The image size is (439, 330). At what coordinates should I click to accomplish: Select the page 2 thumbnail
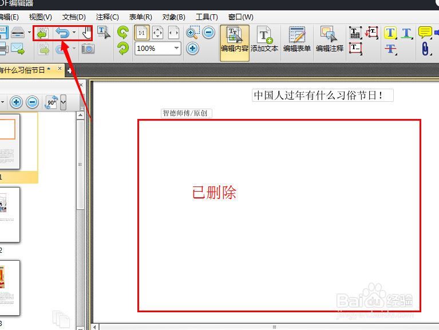coord(9,215)
